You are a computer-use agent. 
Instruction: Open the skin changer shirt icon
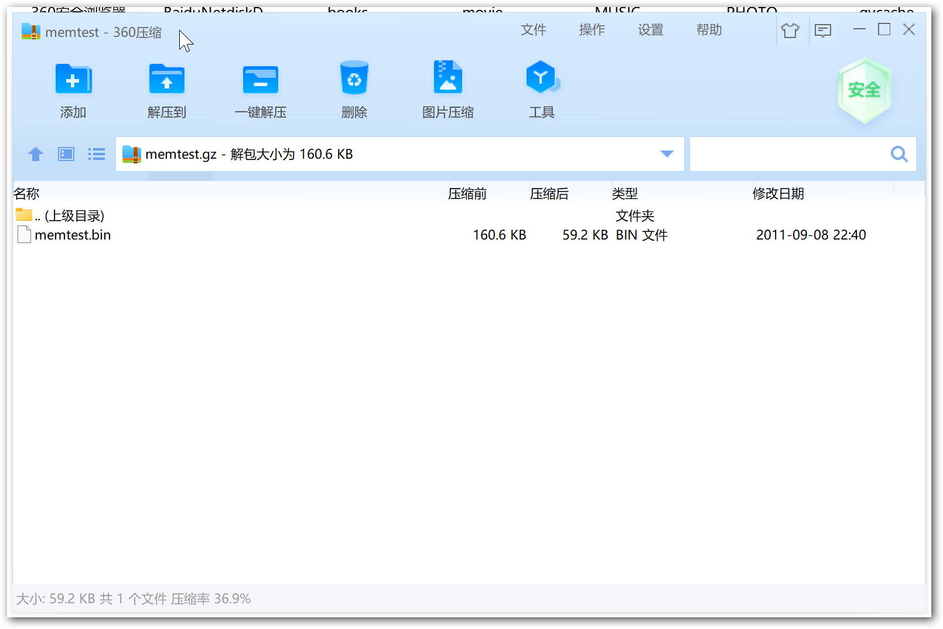[x=790, y=30]
